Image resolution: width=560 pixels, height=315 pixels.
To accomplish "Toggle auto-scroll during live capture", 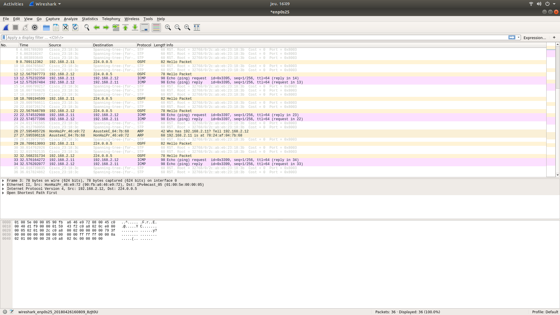I will point(144,27).
